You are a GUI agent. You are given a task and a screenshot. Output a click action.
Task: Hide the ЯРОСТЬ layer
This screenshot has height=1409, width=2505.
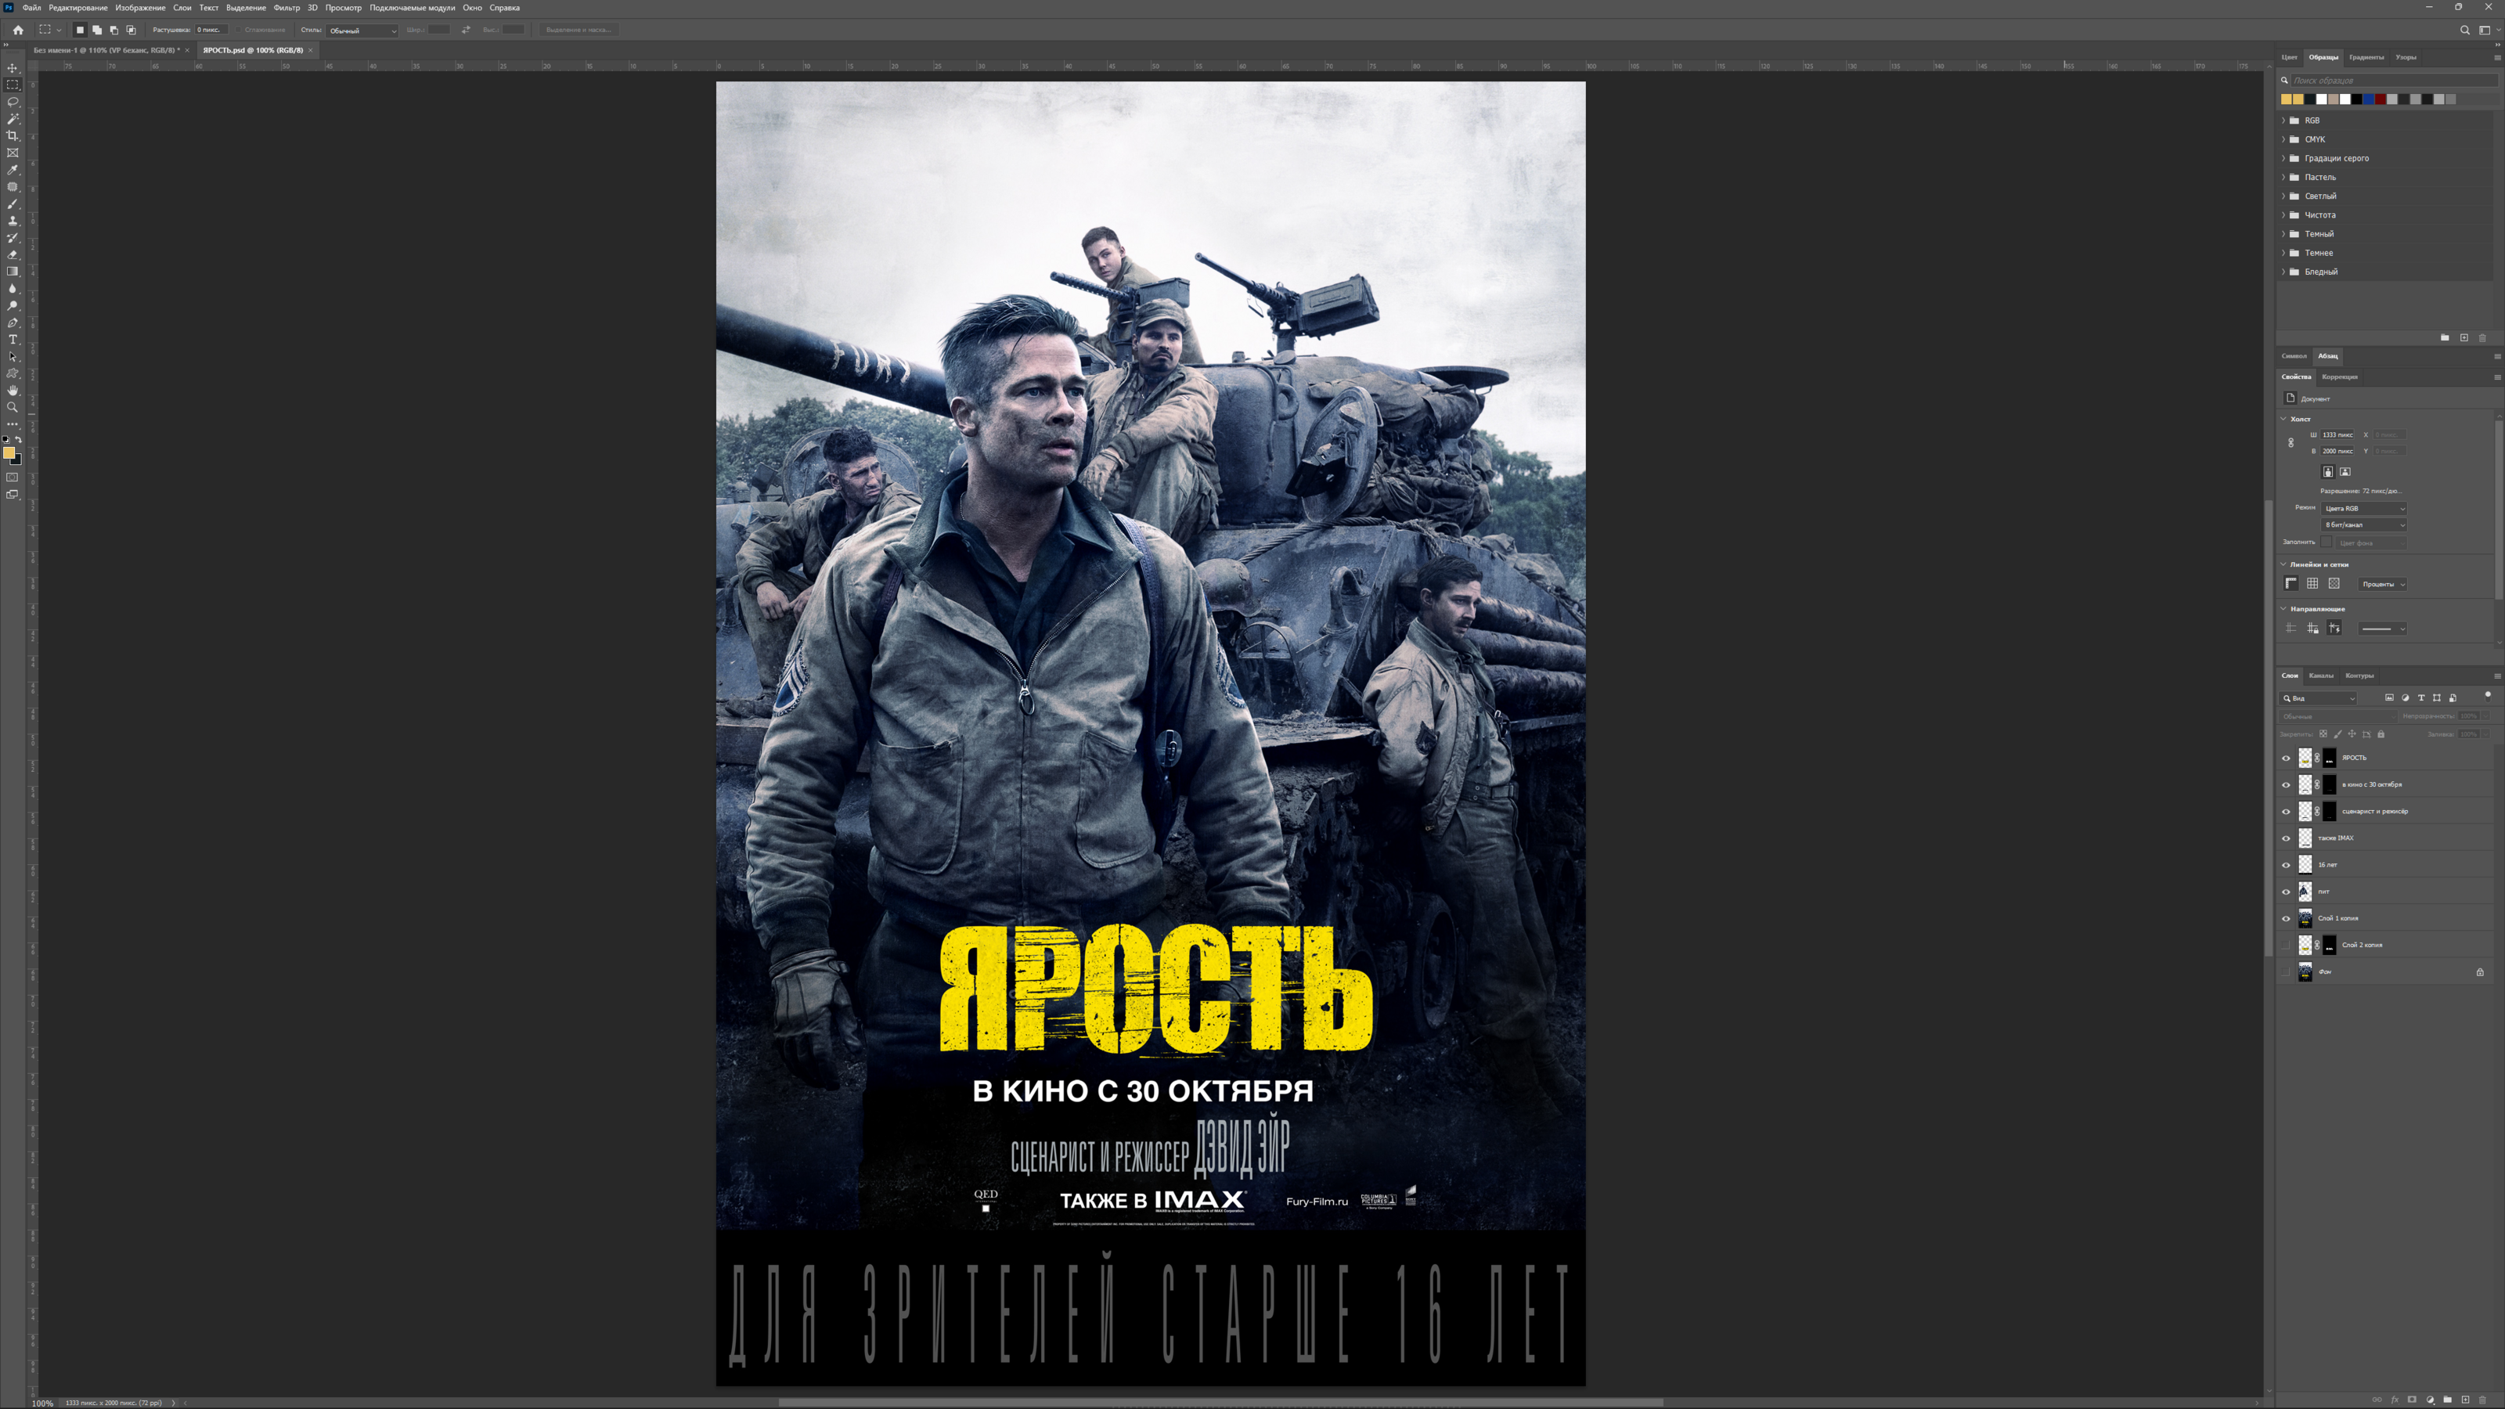click(2286, 759)
